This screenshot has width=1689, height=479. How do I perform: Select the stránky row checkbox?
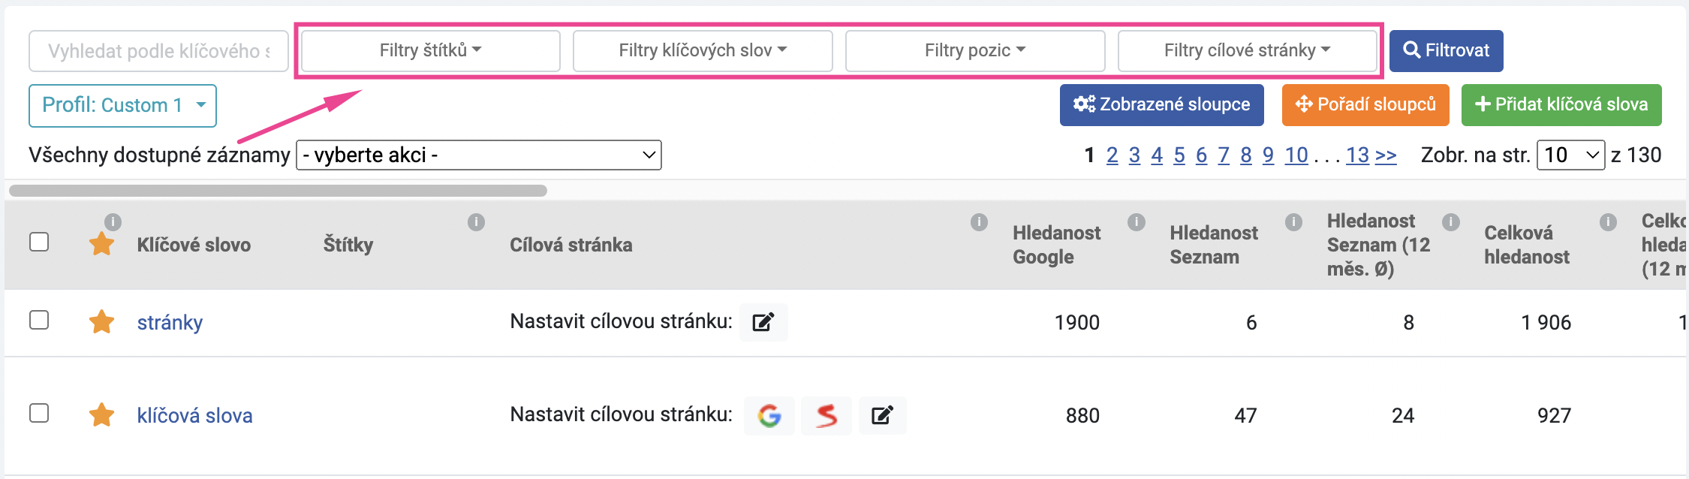coord(39,320)
